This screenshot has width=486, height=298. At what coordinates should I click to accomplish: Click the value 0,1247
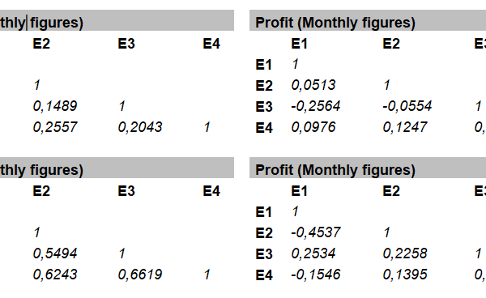click(405, 127)
